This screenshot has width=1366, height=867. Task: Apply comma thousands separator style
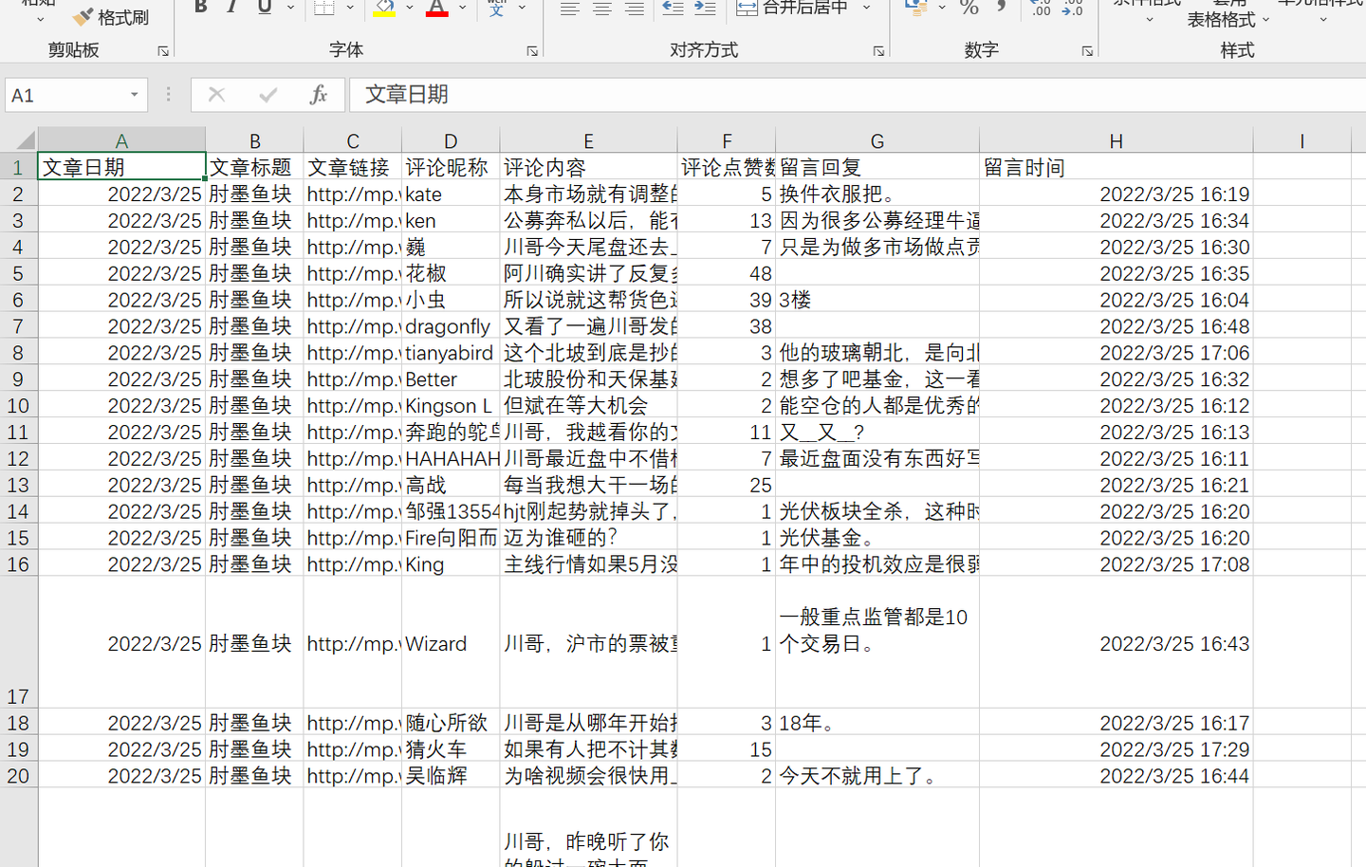click(1002, 8)
